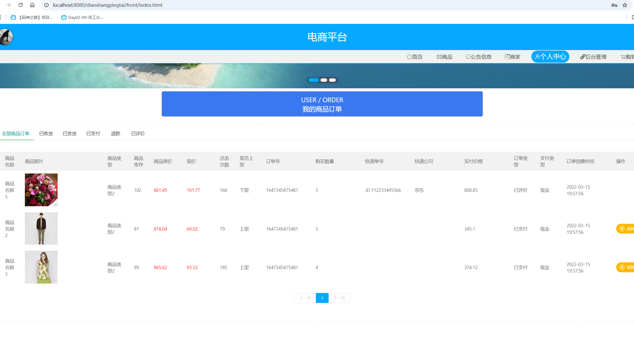Open the 商家 navigation item
Image resolution: width=634 pixels, height=337 pixels.
click(512, 57)
